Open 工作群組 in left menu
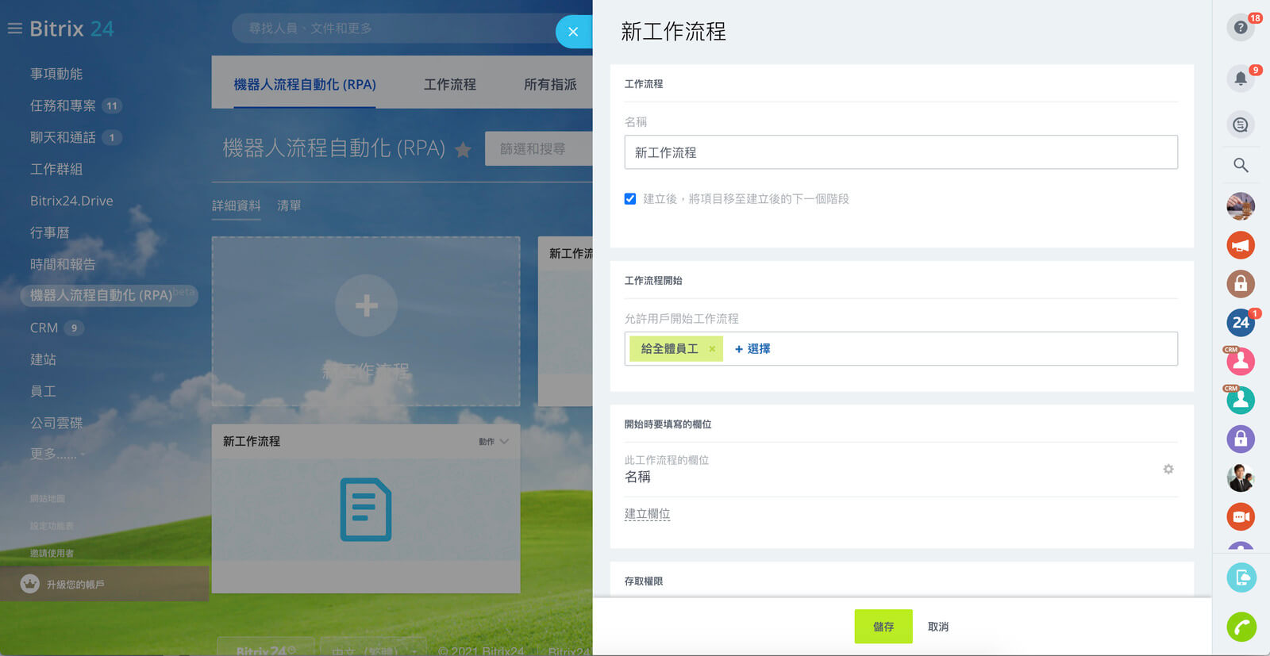1270x656 pixels. coord(56,169)
